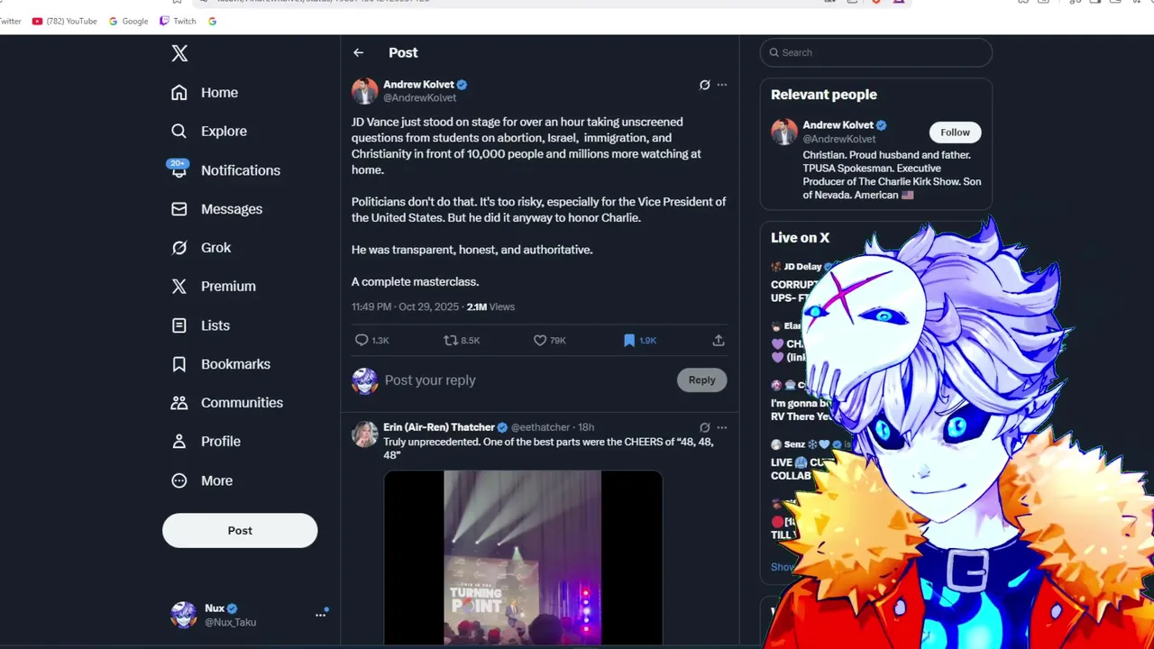
Task: Click the Home house icon
Action: (179, 92)
